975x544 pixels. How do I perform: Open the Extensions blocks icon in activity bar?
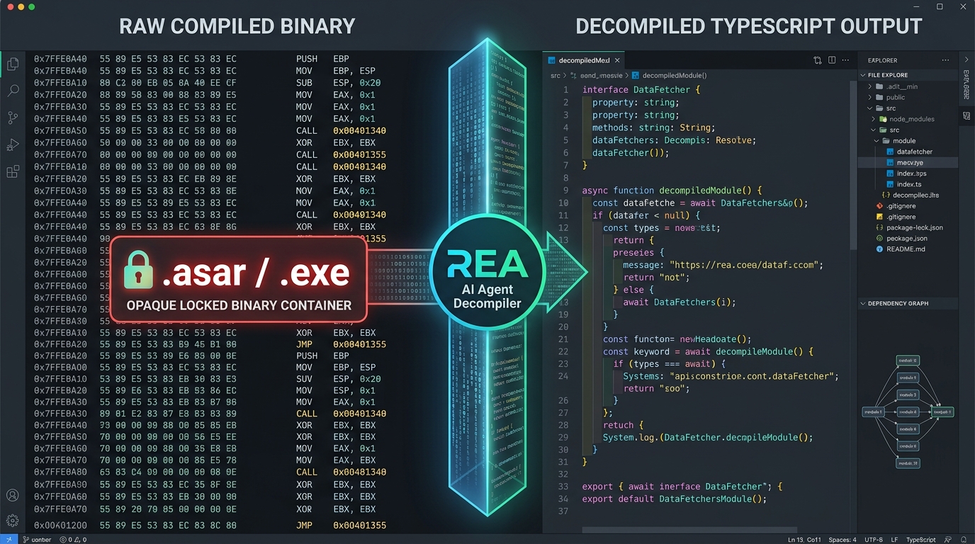click(13, 171)
